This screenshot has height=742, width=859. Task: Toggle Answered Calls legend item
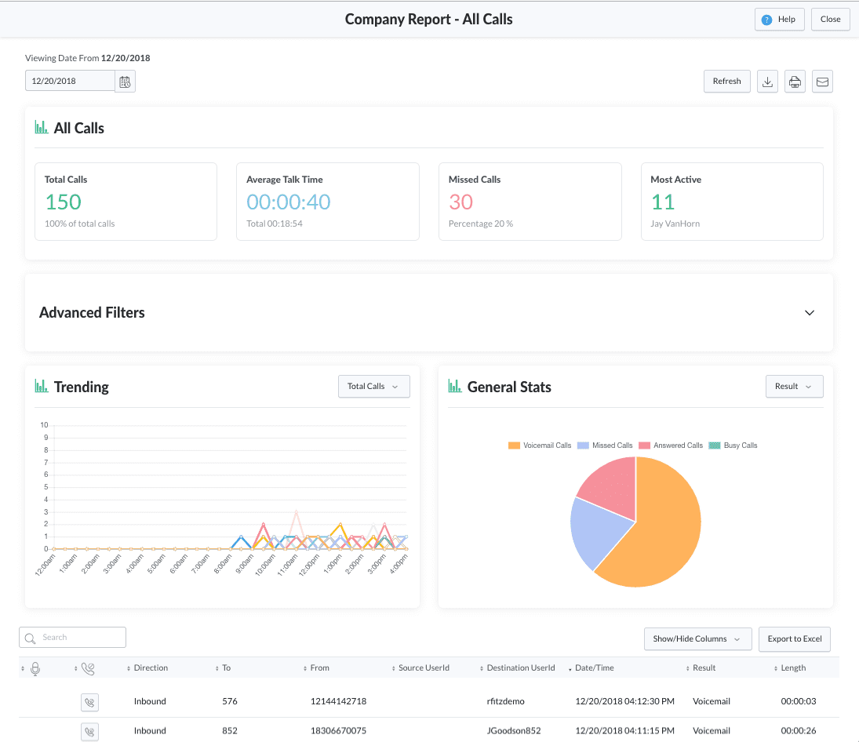(672, 446)
